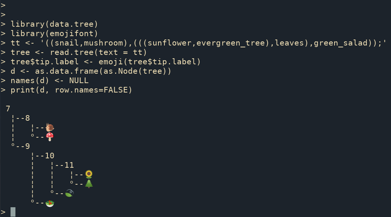Click the library(emojifont) command text

coord(54,33)
